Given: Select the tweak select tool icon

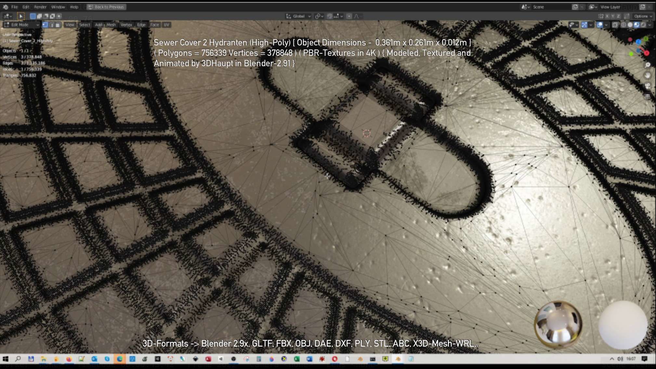Looking at the screenshot, I should (20, 16).
